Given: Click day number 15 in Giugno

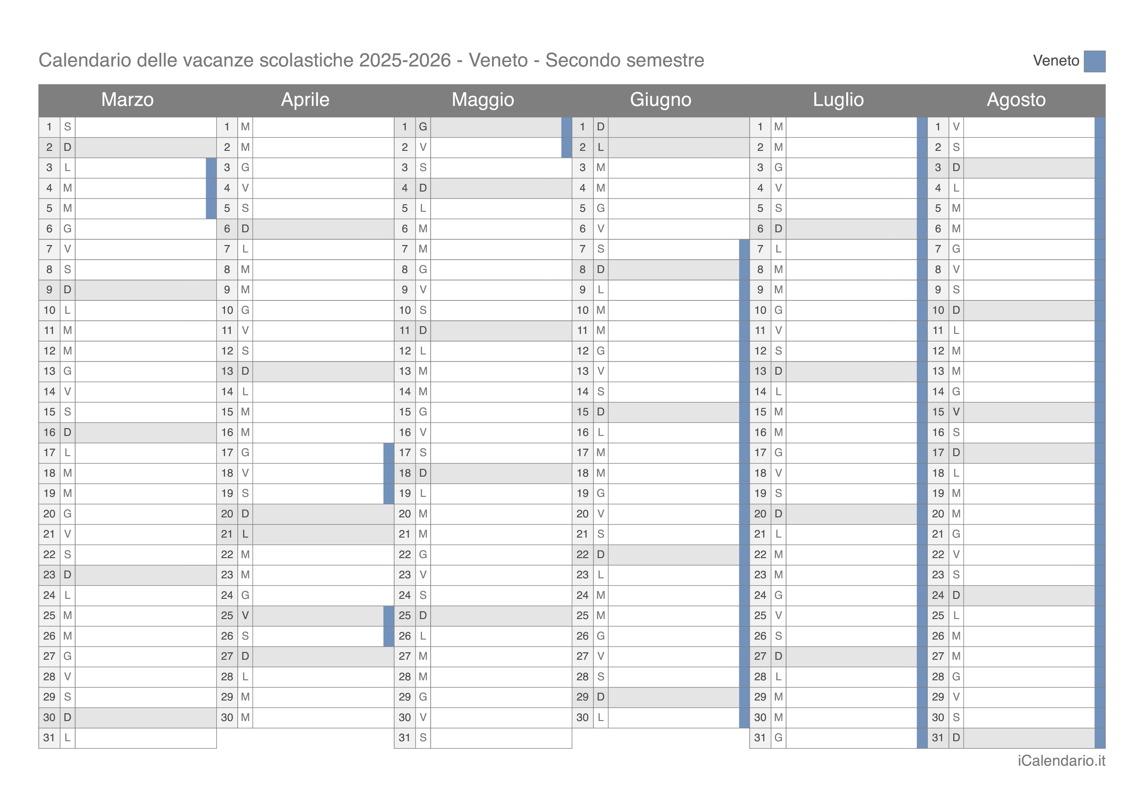Looking at the screenshot, I should [x=582, y=412].
